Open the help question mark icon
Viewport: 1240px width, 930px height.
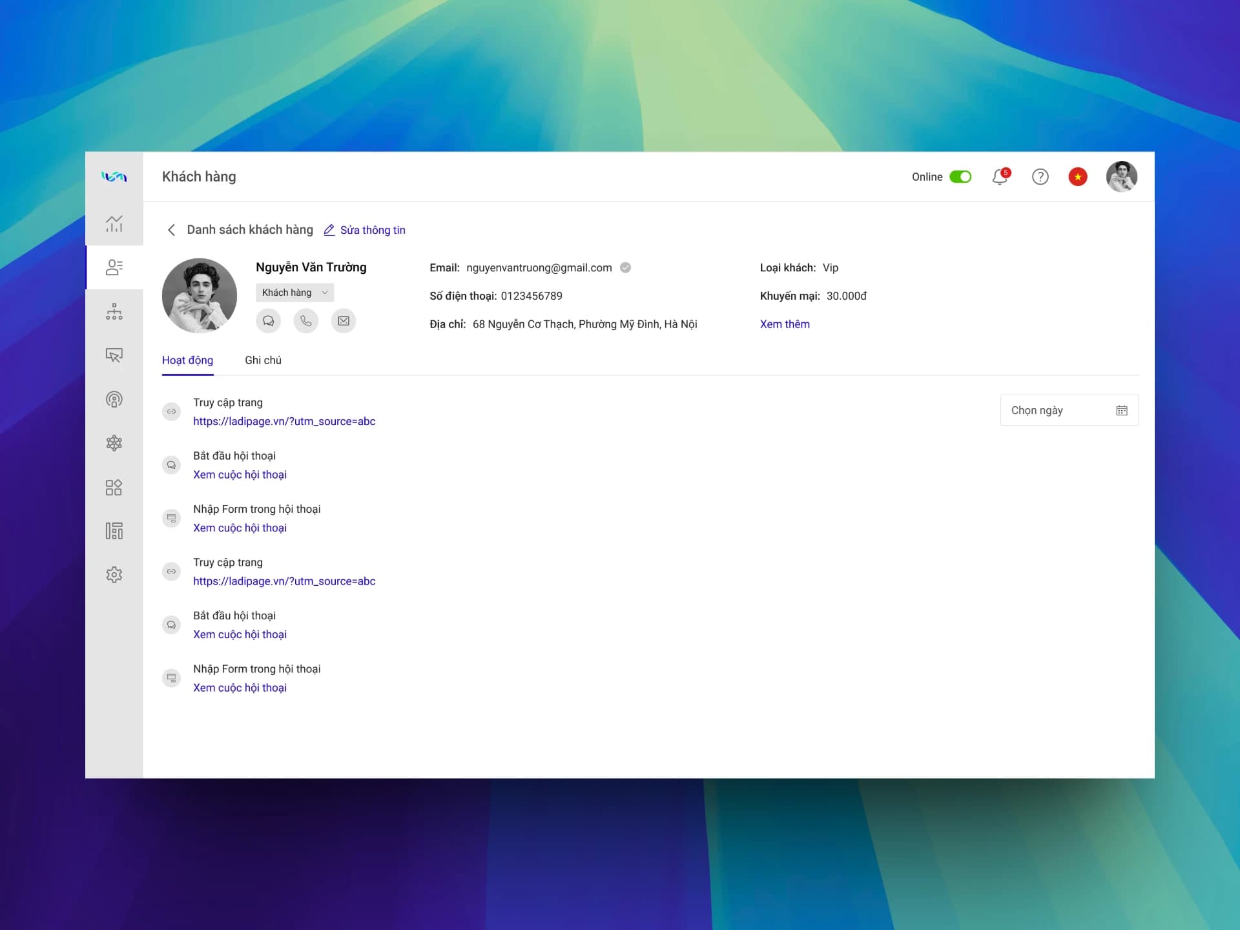[1040, 176]
